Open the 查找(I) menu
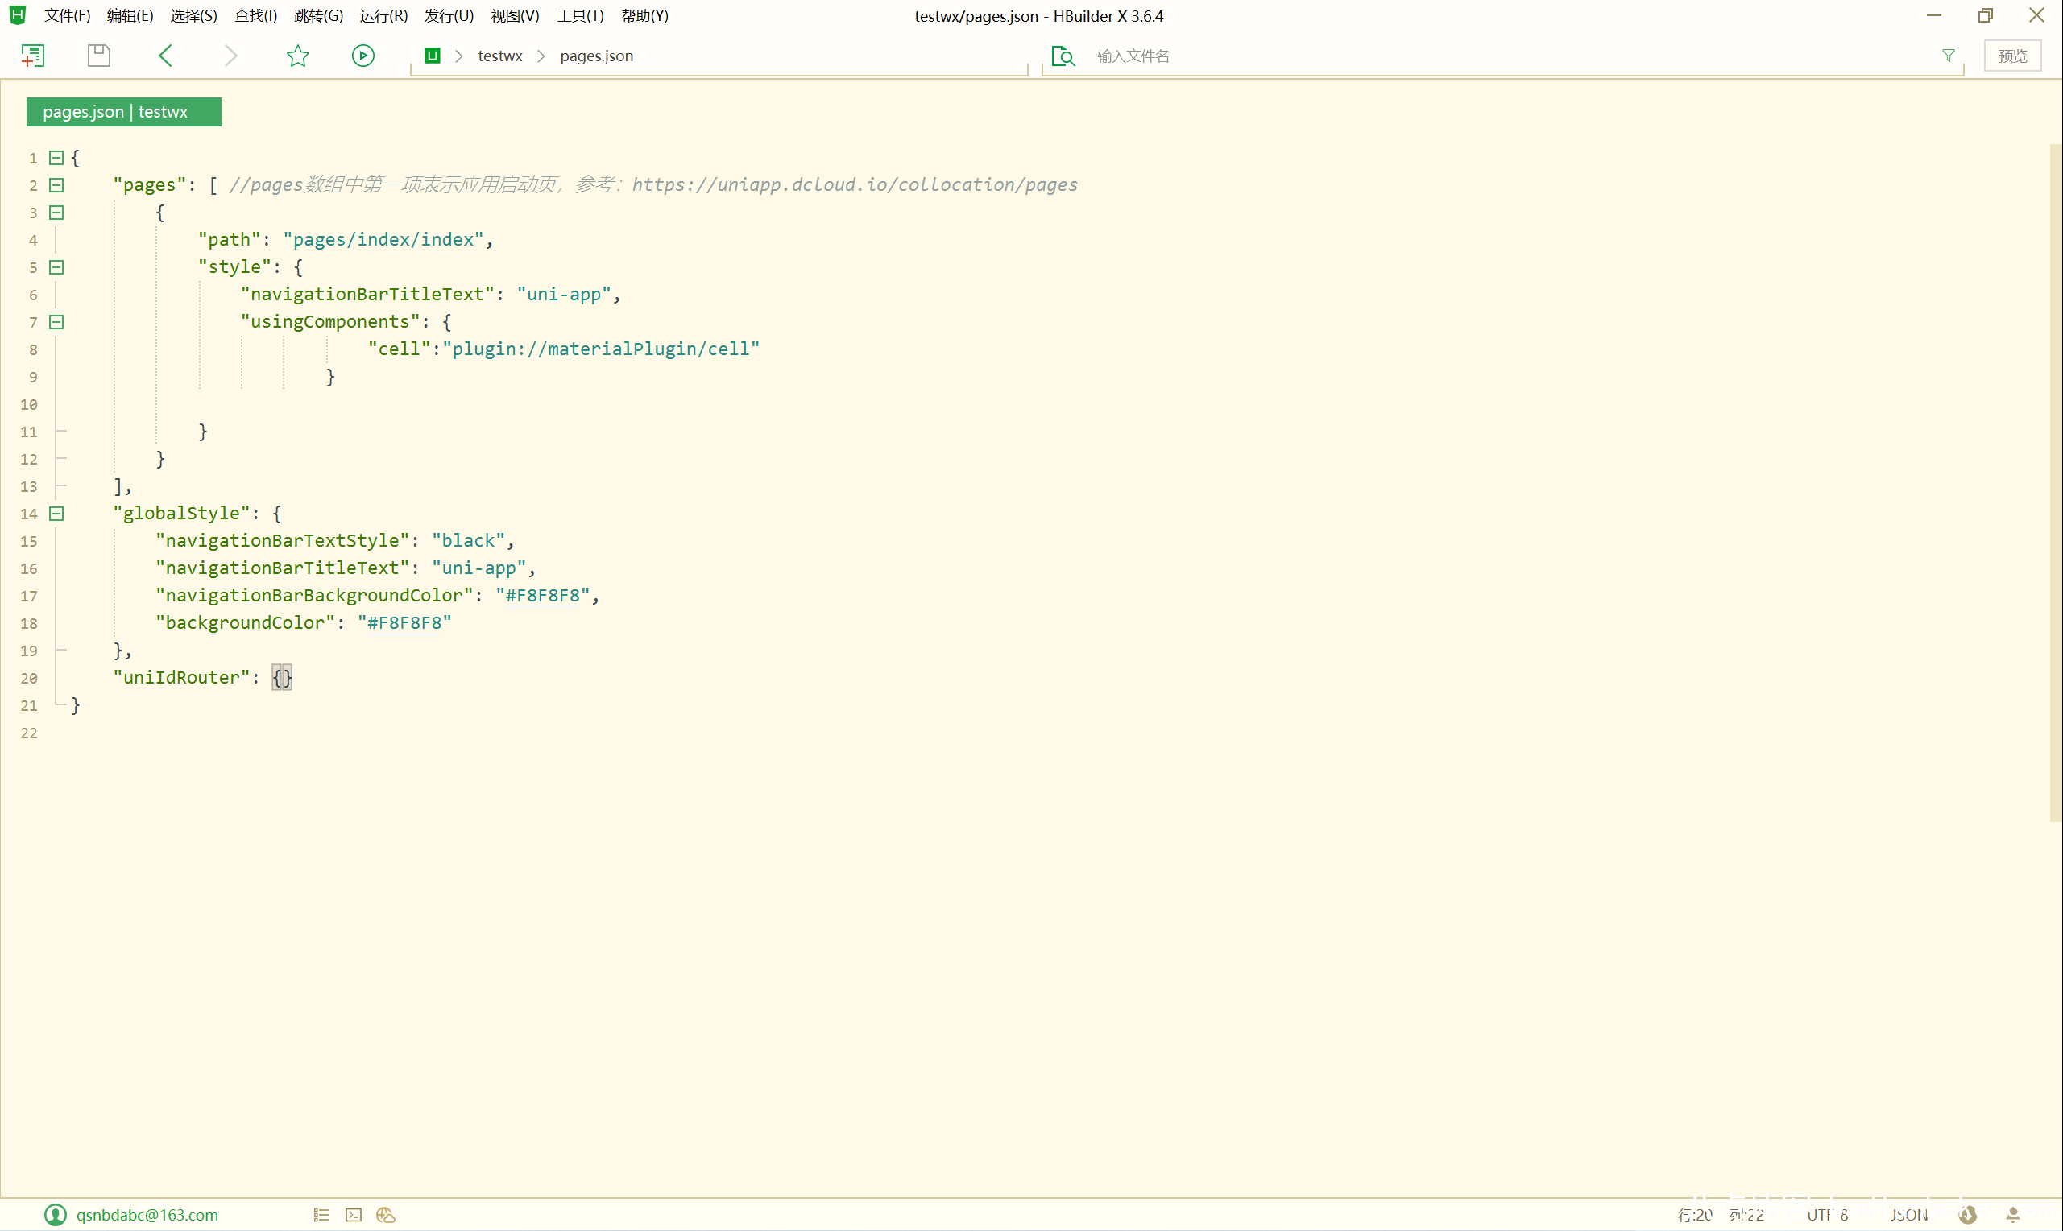This screenshot has height=1231, width=2063. pyautogui.click(x=255, y=16)
